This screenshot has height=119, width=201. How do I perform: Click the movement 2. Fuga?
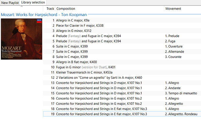170,41
